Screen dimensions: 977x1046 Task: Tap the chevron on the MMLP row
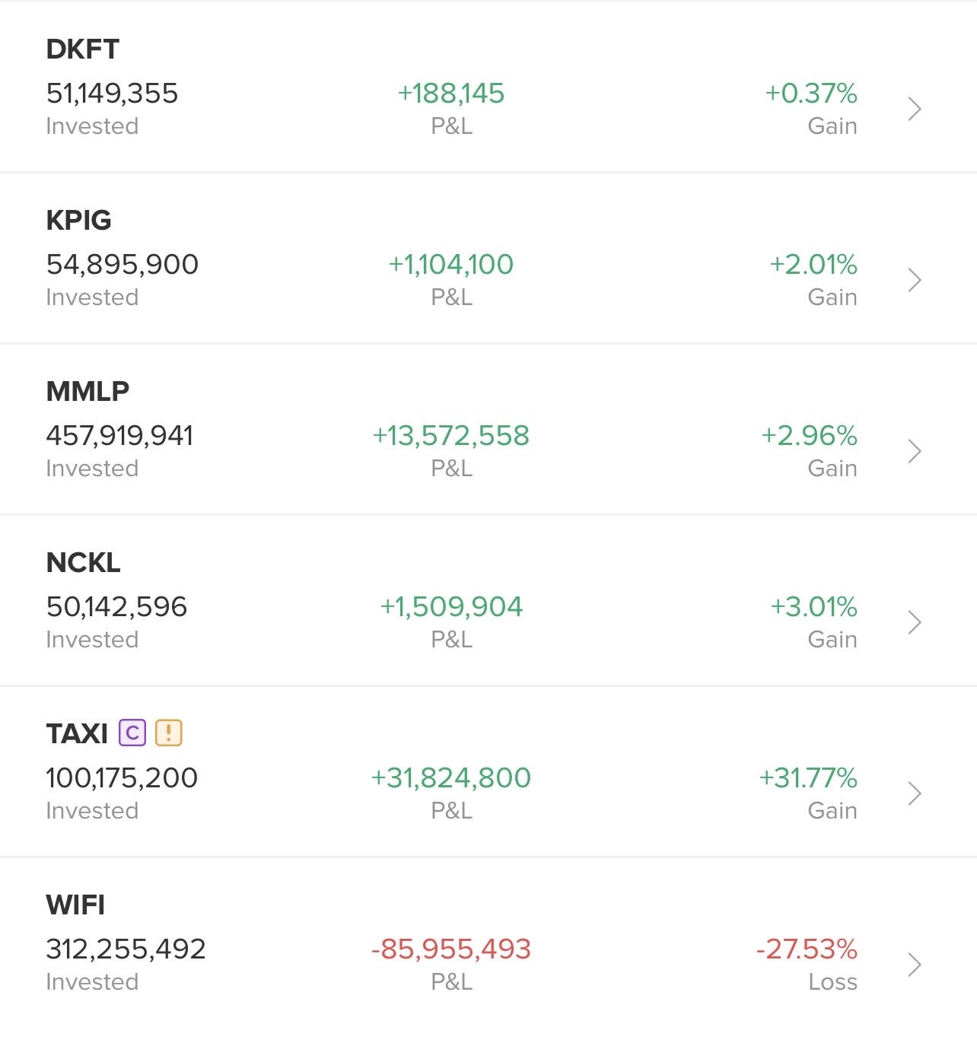[x=915, y=451]
